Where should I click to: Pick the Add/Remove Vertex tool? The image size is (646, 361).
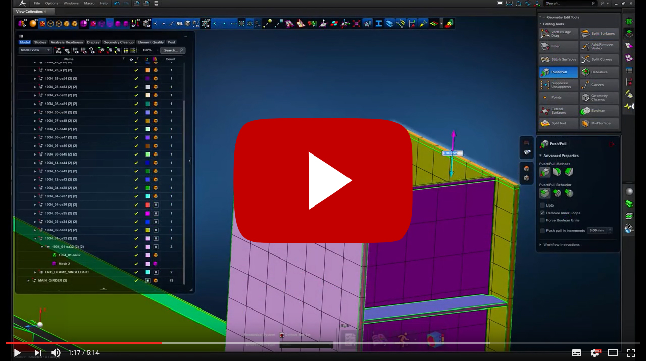point(599,46)
